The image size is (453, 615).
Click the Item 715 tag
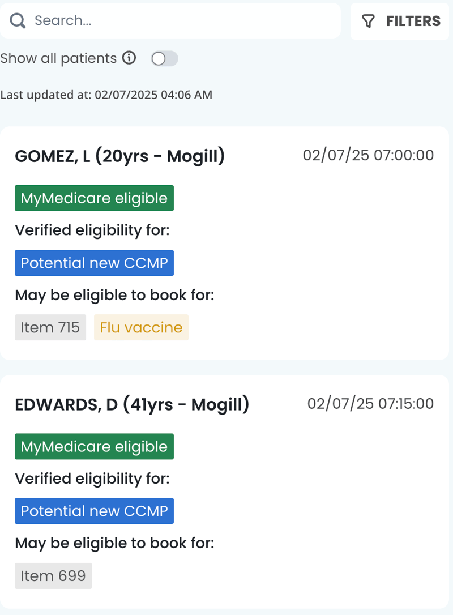pos(50,327)
